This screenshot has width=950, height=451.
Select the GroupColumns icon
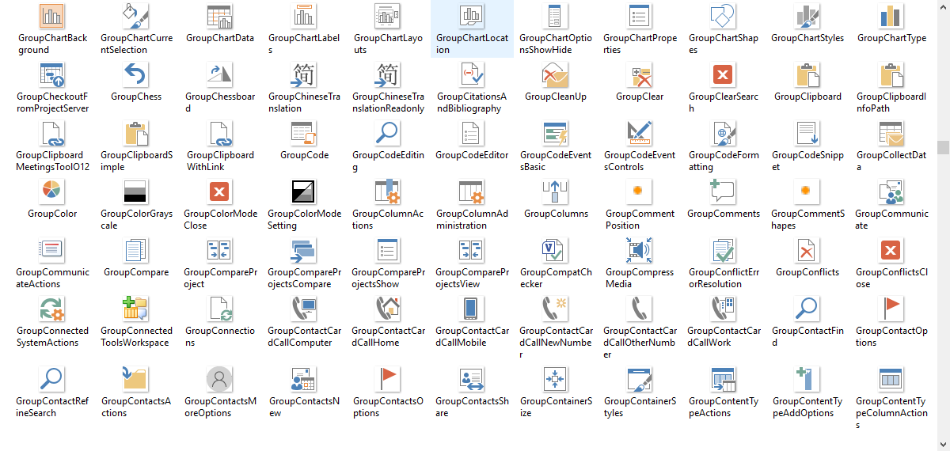[x=556, y=192]
